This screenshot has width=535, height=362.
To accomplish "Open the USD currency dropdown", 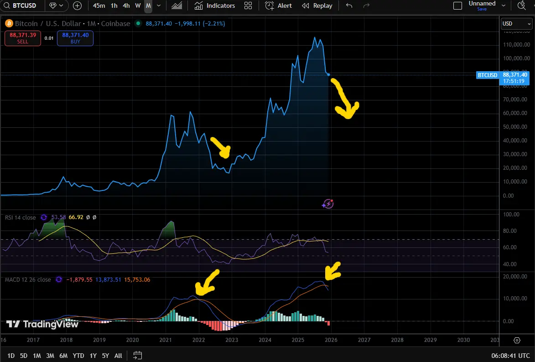I will 516,24.
